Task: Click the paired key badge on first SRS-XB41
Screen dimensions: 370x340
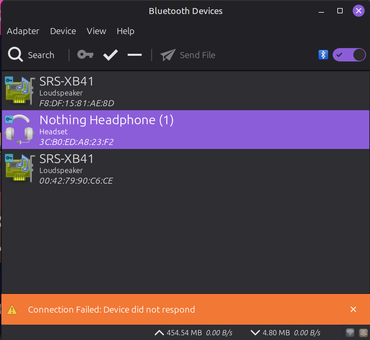Action: point(9,80)
